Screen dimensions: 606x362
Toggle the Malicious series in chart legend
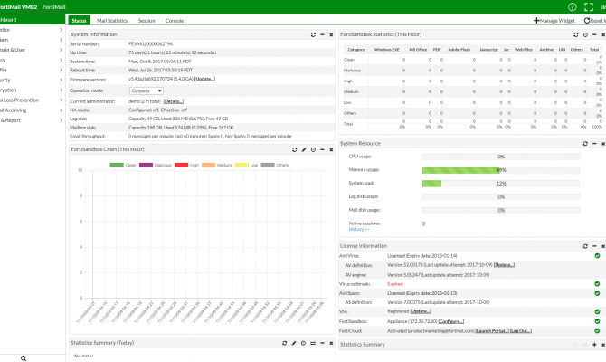(155, 165)
